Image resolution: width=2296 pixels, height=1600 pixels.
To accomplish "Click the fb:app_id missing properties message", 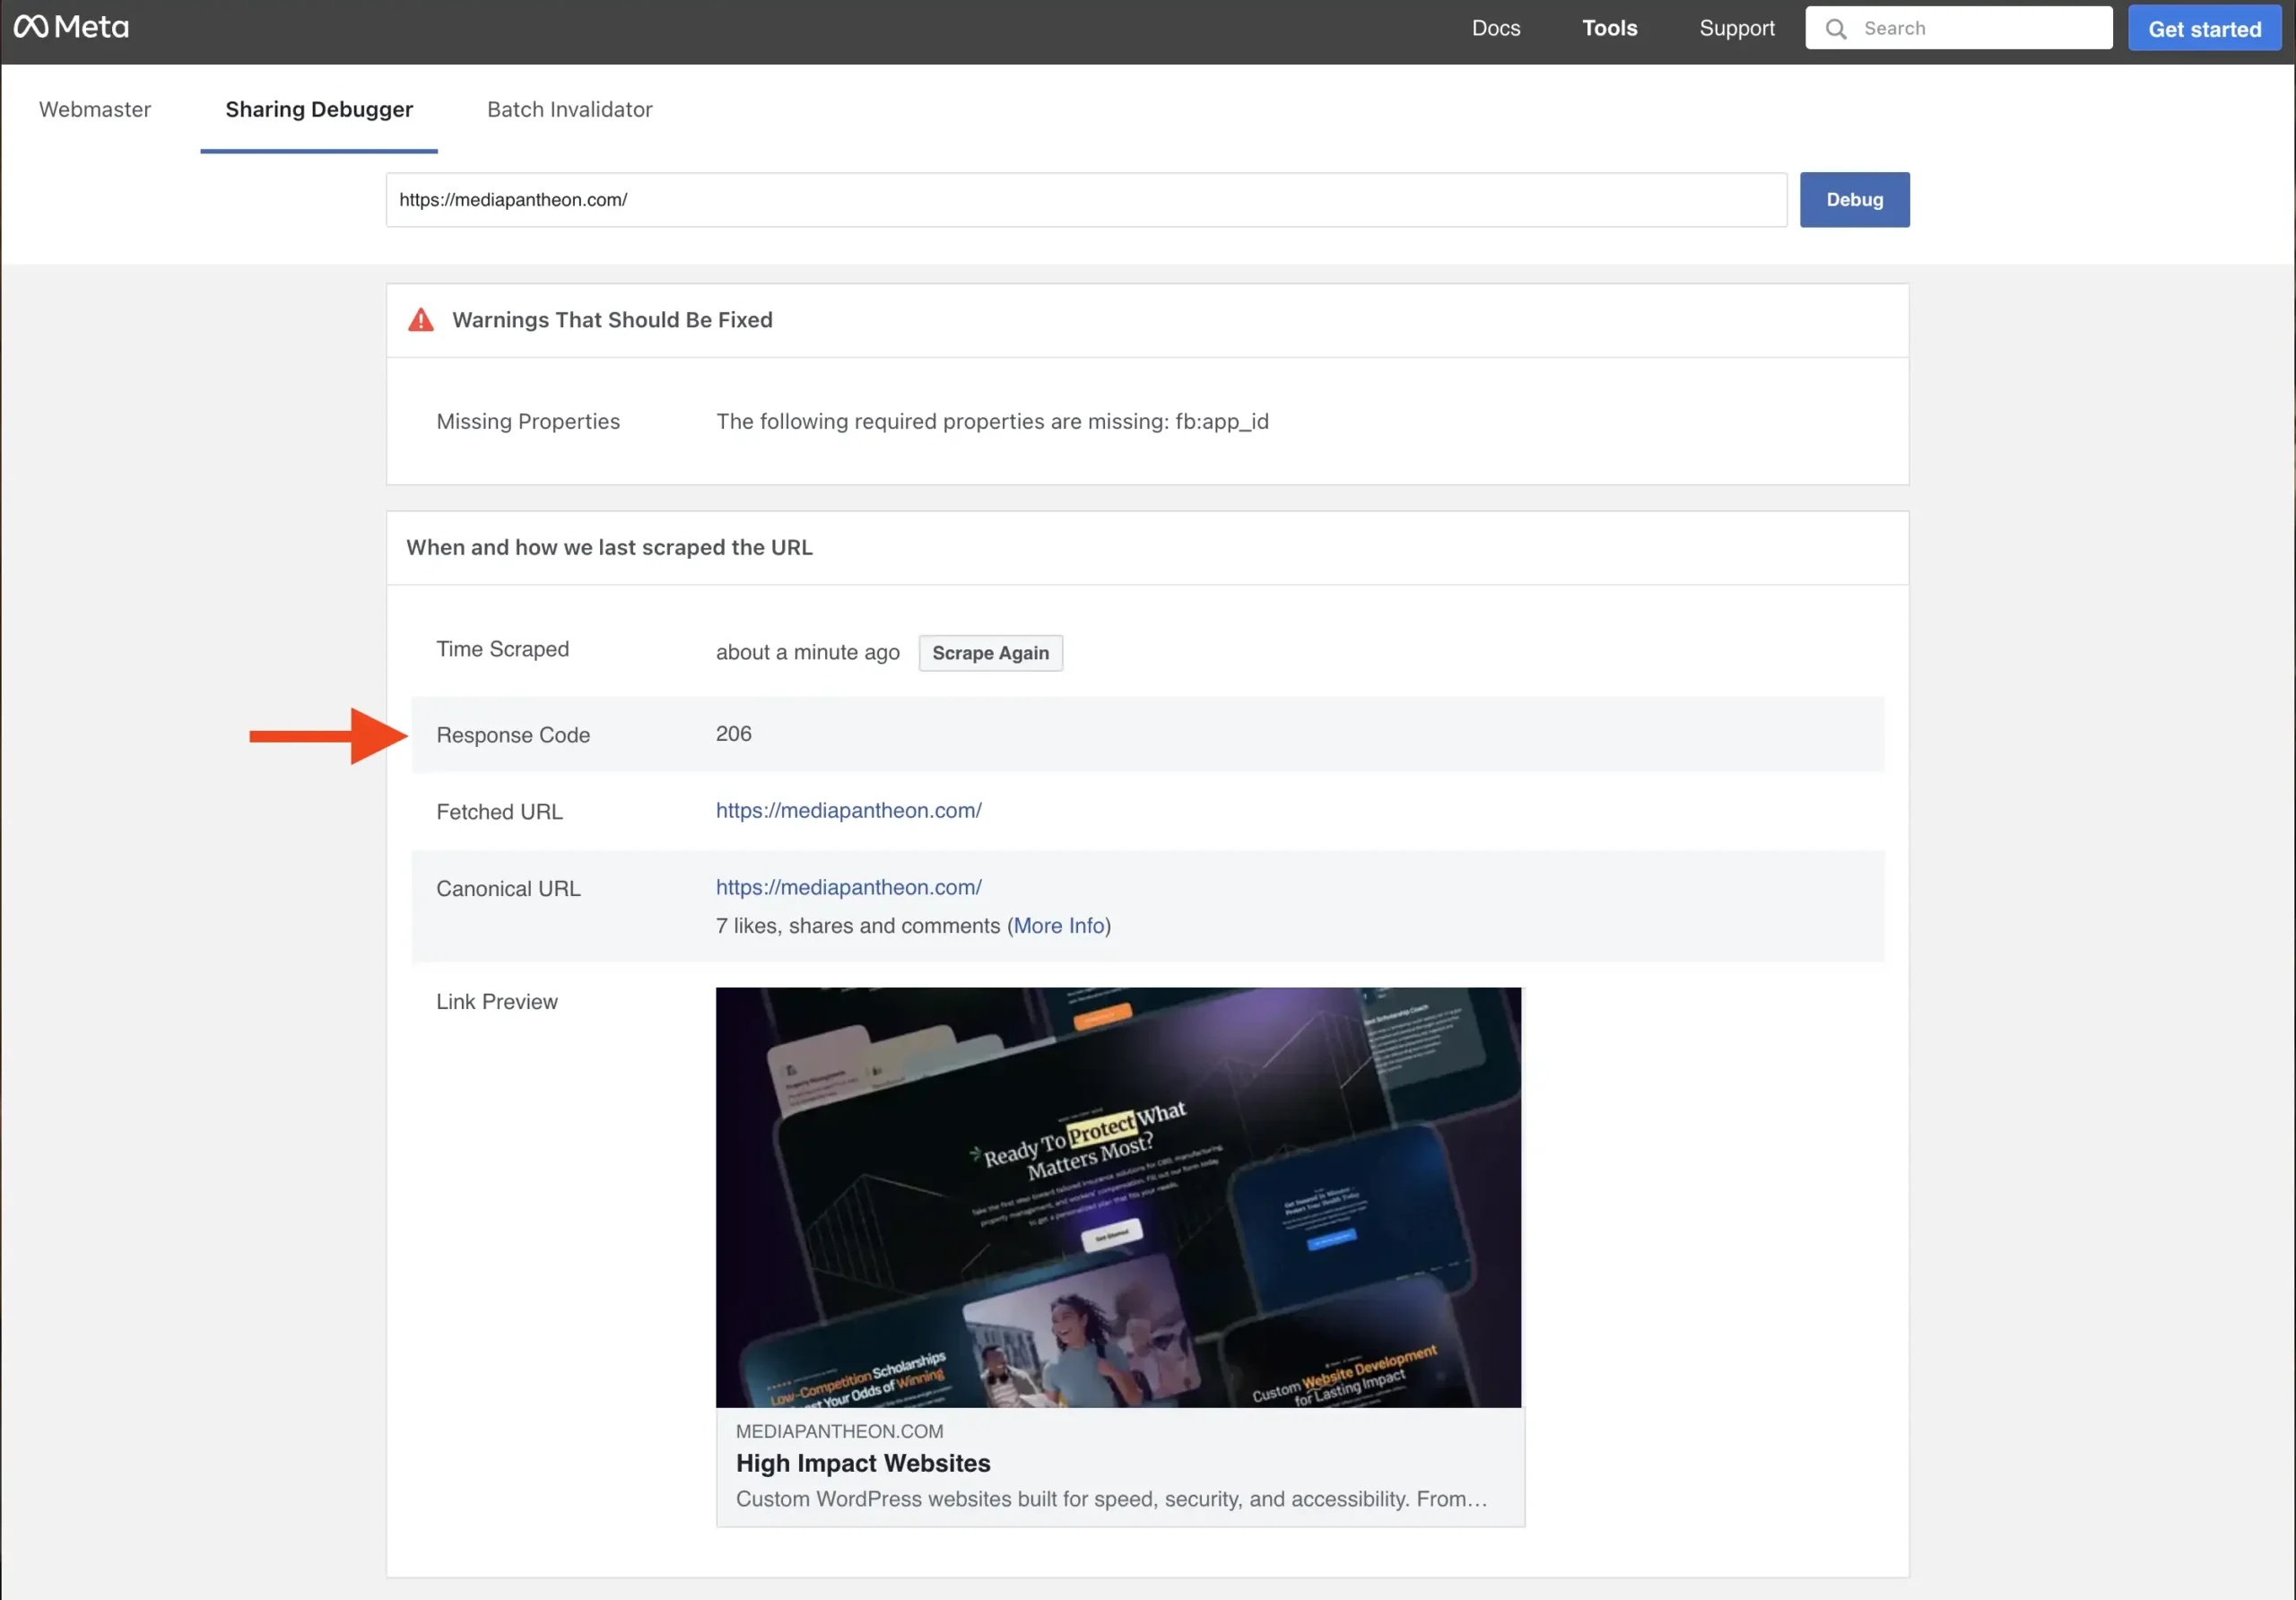I will 992,421.
